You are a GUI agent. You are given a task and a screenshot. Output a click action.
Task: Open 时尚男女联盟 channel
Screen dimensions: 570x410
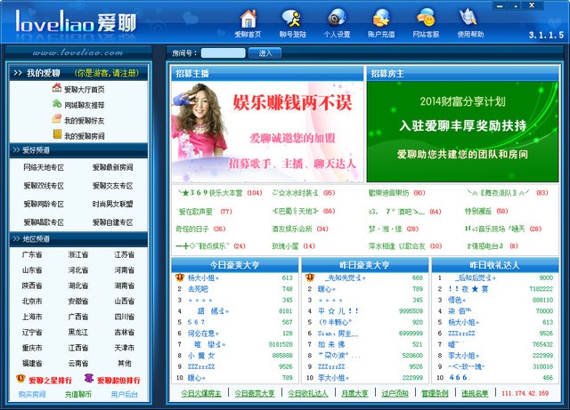(113, 204)
